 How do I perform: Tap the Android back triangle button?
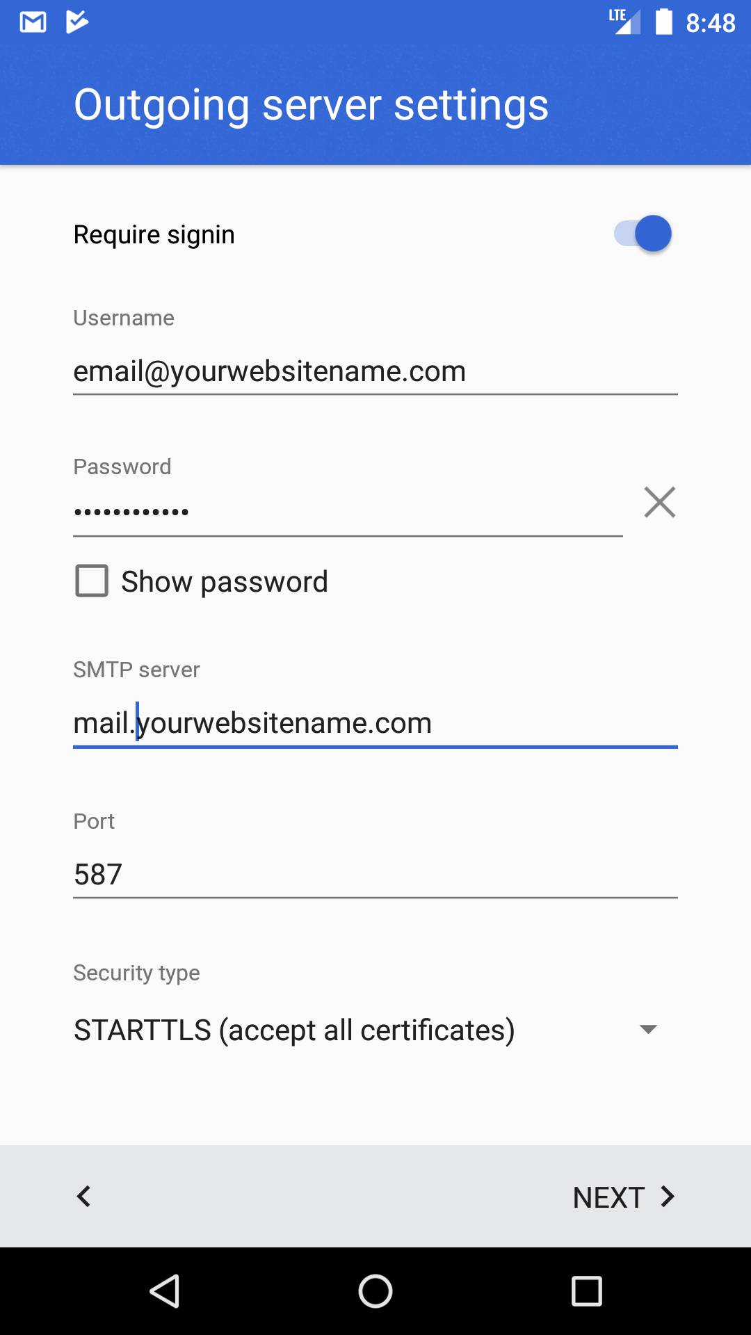pos(165,1291)
